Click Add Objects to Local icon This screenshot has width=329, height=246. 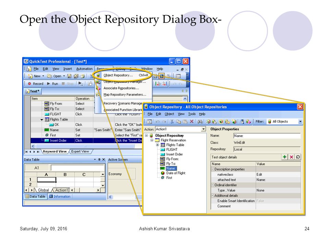pyautogui.click(x=208, y=122)
